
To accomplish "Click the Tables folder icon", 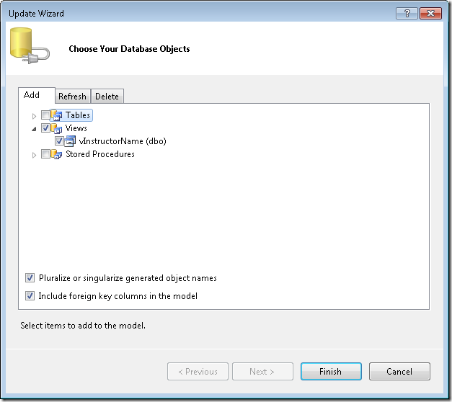I will coord(57,115).
